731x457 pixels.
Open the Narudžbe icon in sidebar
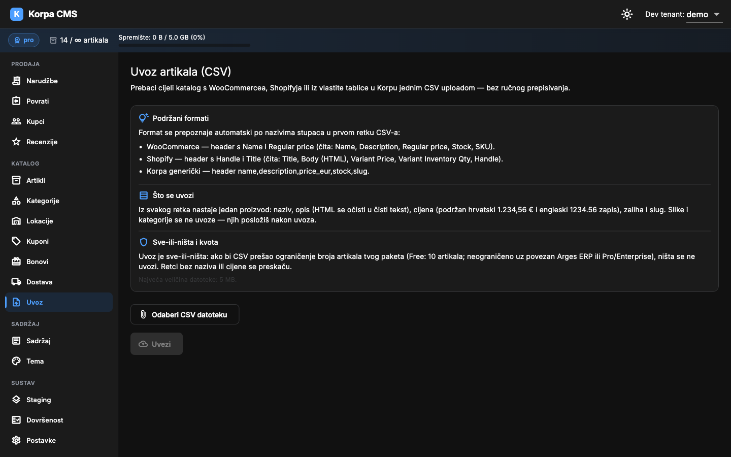click(x=16, y=81)
